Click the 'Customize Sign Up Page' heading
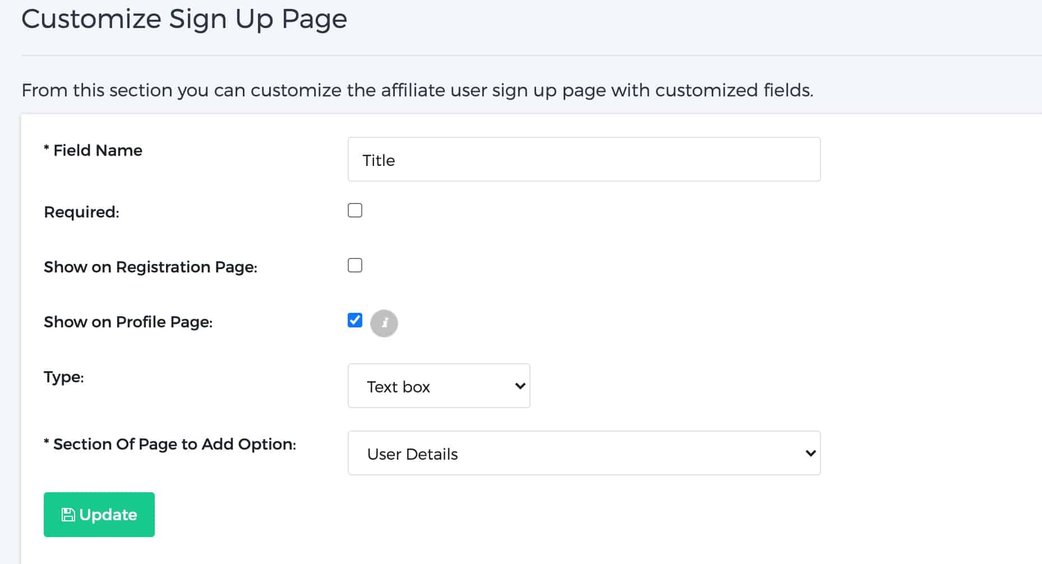1042x564 pixels. pos(184,19)
